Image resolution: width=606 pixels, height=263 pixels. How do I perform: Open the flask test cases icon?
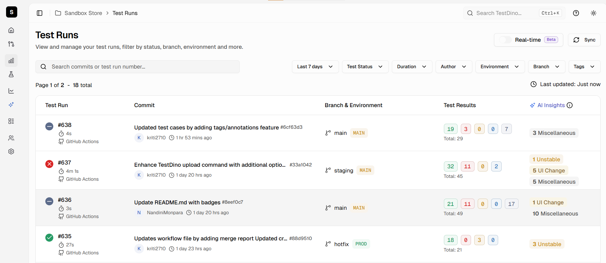[x=11, y=74]
